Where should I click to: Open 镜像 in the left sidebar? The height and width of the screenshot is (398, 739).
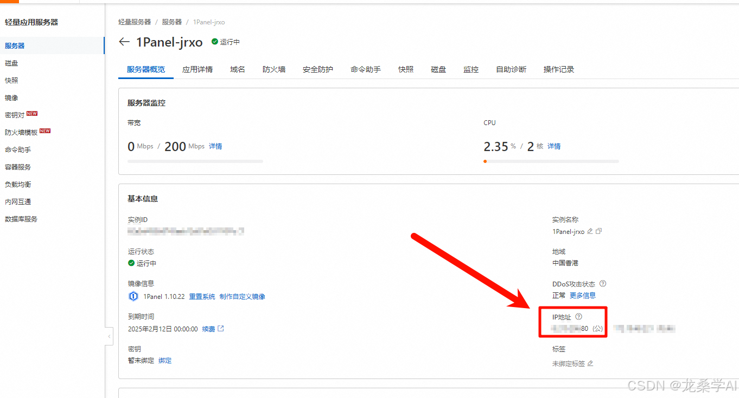coord(11,97)
